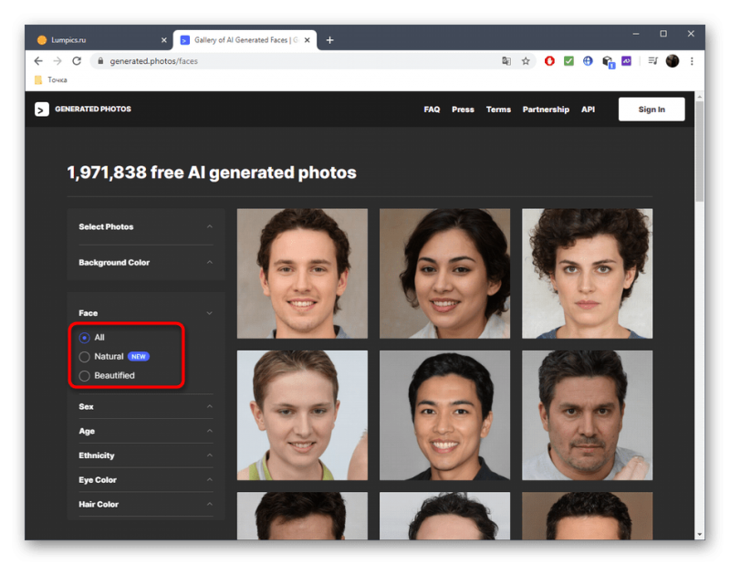Expand the Hair Color filter section
Image resolution: width=730 pixels, height=565 pixels.
point(146,505)
